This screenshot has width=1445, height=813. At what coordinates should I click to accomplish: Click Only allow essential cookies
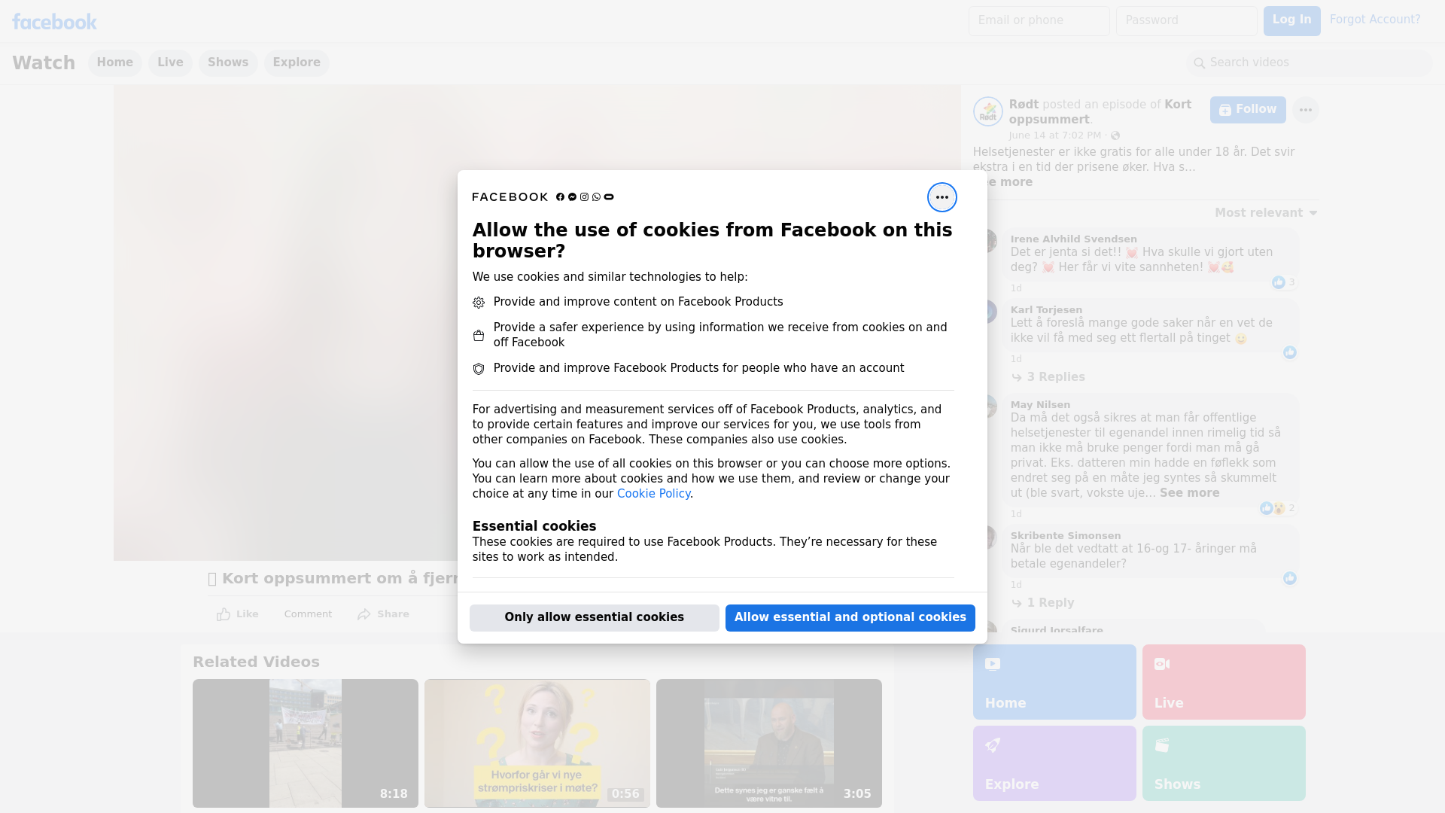point(595,618)
